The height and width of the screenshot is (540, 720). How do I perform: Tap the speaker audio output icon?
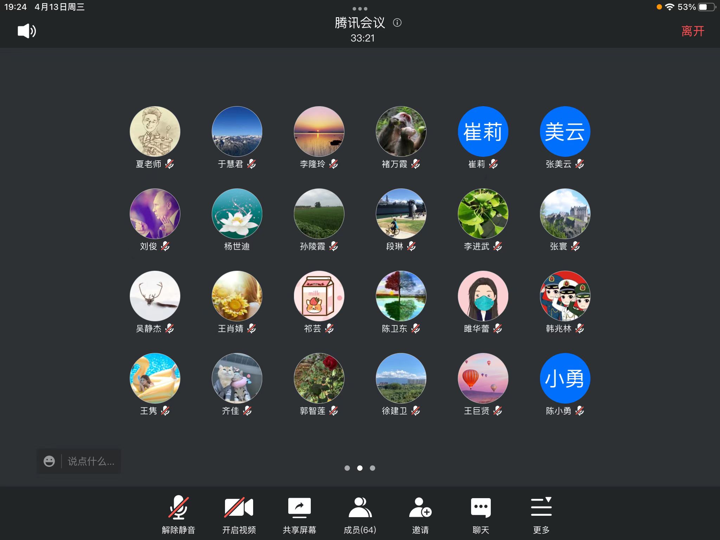(27, 31)
